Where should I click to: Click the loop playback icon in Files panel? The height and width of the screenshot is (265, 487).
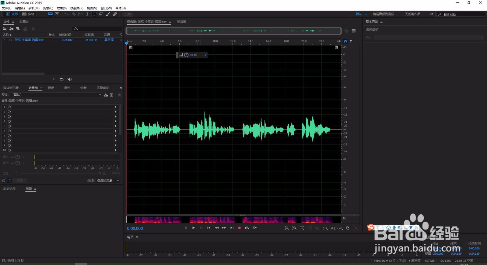coord(61,79)
